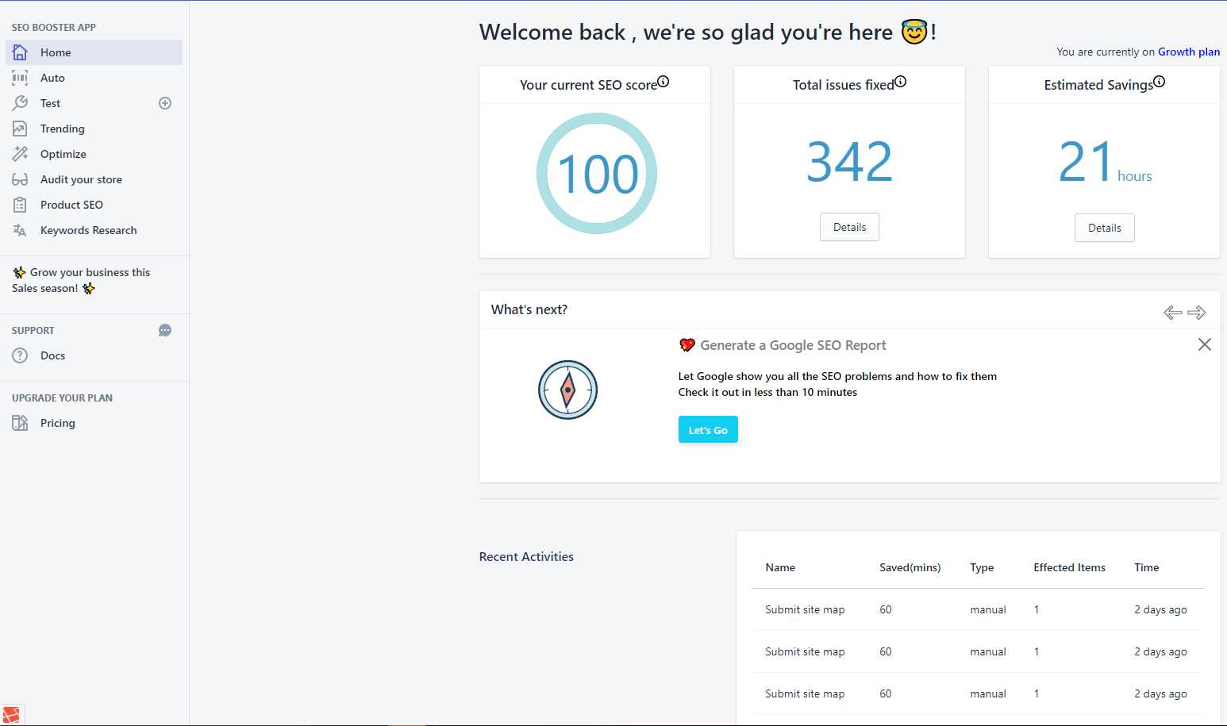The image size is (1227, 726).
Task: Click info icon next to SEO score
Action: [x=664, y=81]
